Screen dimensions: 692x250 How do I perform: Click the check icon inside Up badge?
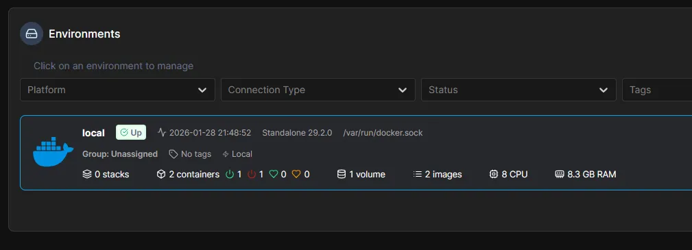click(x=124, y=132)
